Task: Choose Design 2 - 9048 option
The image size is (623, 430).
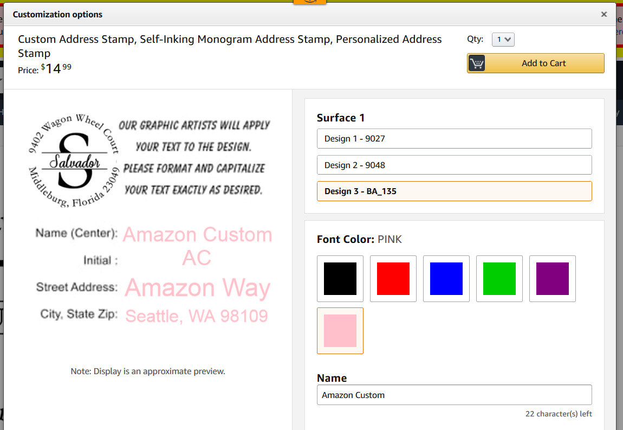Action: tap(454, 165)
